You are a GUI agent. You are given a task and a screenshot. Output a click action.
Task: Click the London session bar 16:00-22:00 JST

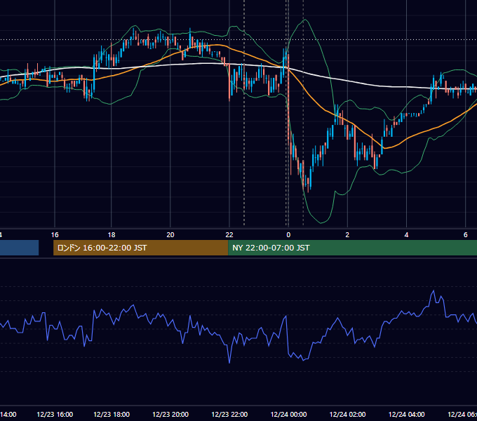[x=140, y=248]
